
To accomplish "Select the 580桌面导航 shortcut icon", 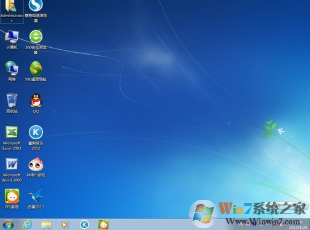I will click(36, 71).
